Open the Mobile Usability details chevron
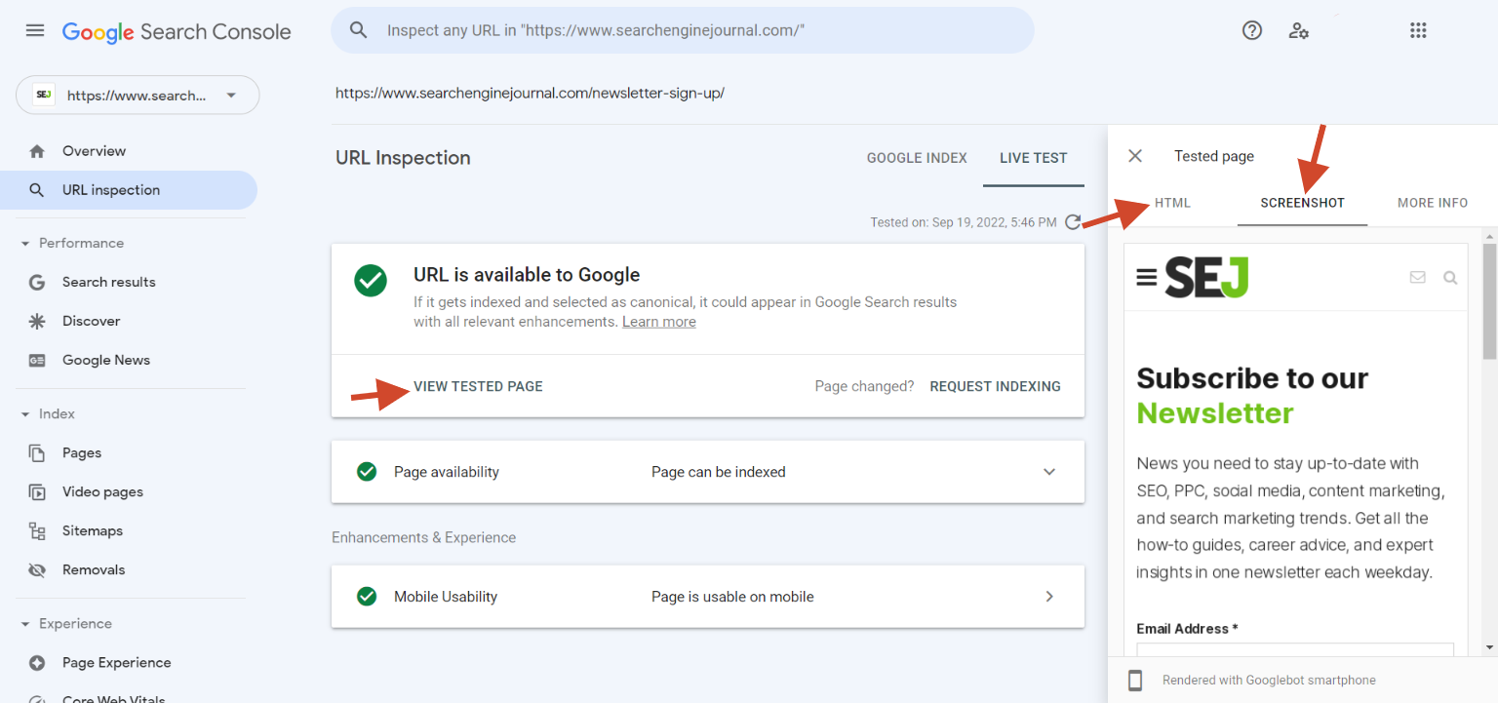 coord(1049,597)
